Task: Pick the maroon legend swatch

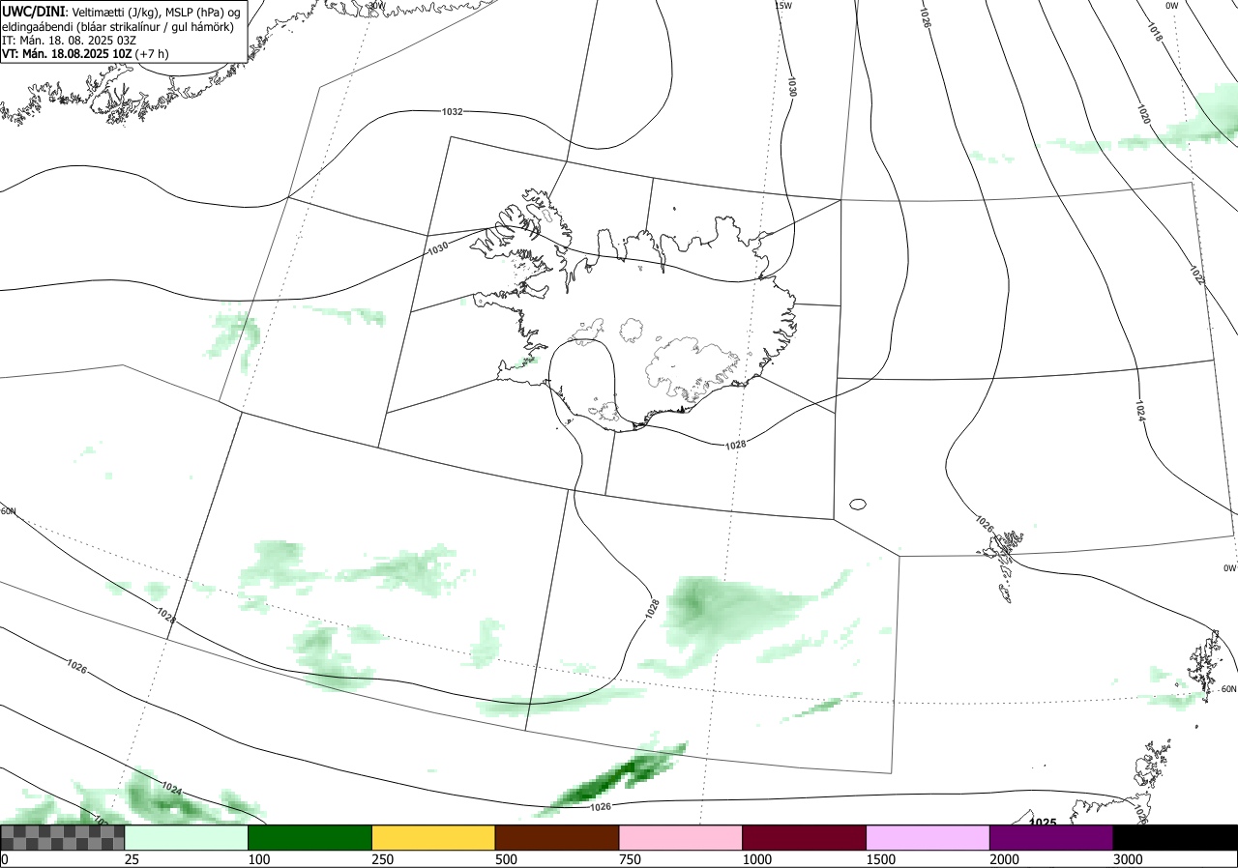Action: 805,837
